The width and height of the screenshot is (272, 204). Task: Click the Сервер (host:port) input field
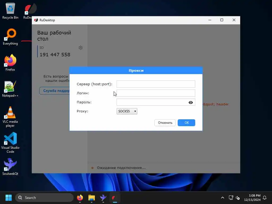156,84
